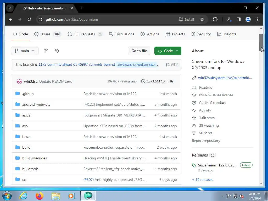The width and height of the screenshot is (268, 201).
Task: Open the Windows Start button
Action: click(x=7, y=196)
